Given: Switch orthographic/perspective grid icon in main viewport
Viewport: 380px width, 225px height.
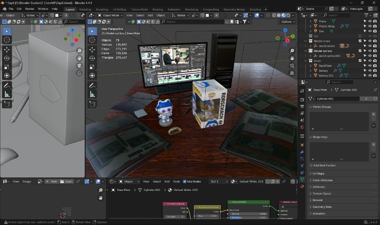Looking at the screenshot, I should point(292,73).
